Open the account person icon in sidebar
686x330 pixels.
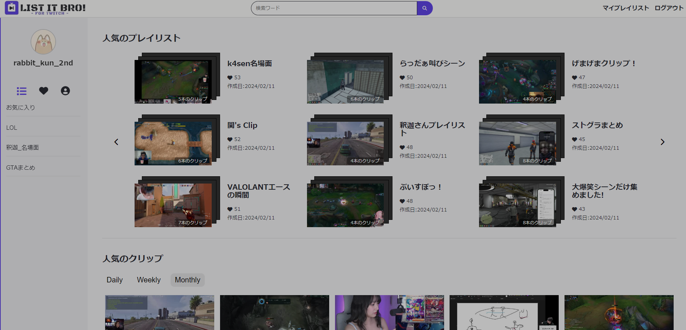[65, 91]
